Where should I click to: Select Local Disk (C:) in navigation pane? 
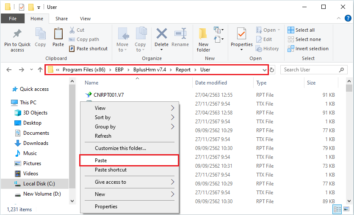[x=39, y=184]
